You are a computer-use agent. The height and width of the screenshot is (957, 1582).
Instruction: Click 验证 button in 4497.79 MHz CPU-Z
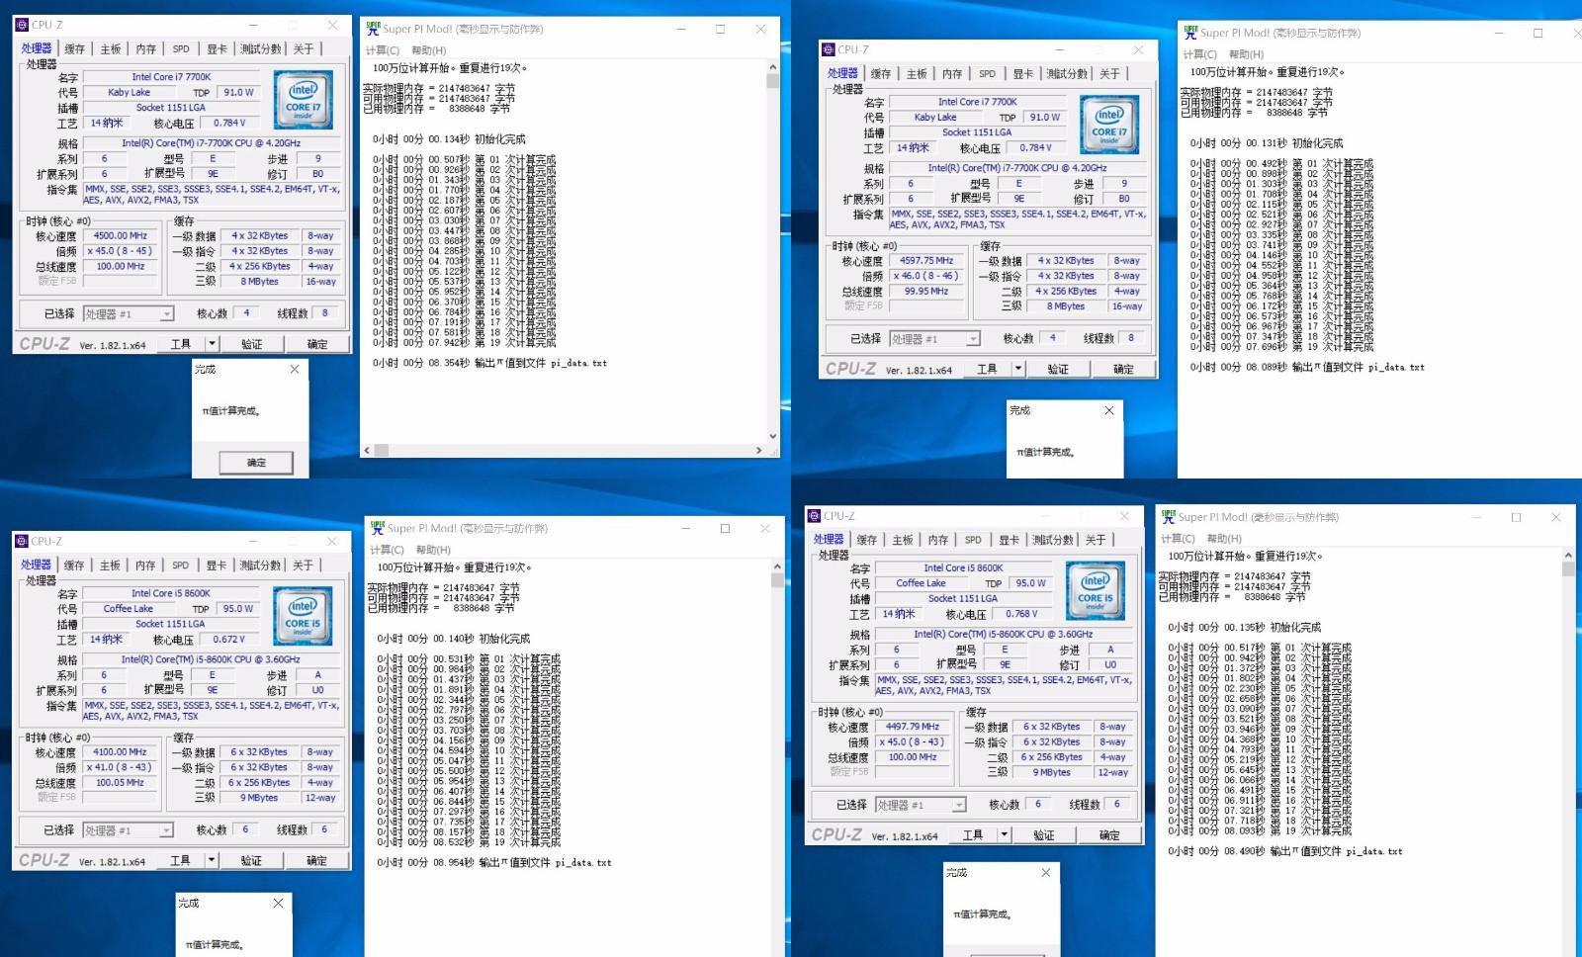[x=1044, y=835]
